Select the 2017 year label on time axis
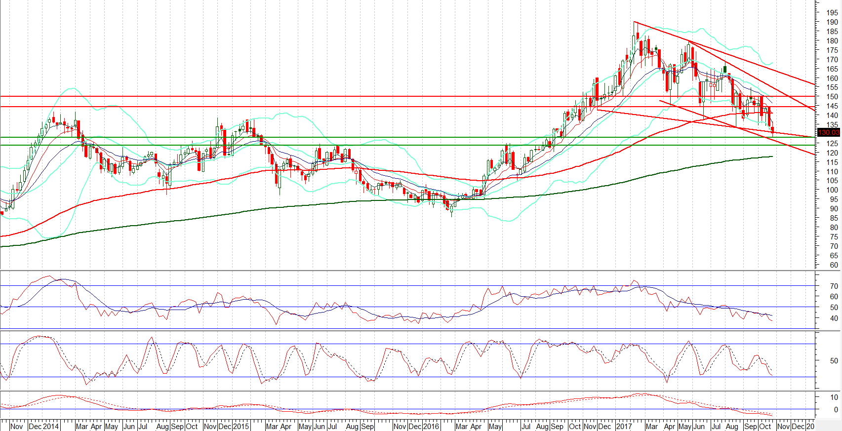This screenshot has height=431, width=842. [624, 427]
